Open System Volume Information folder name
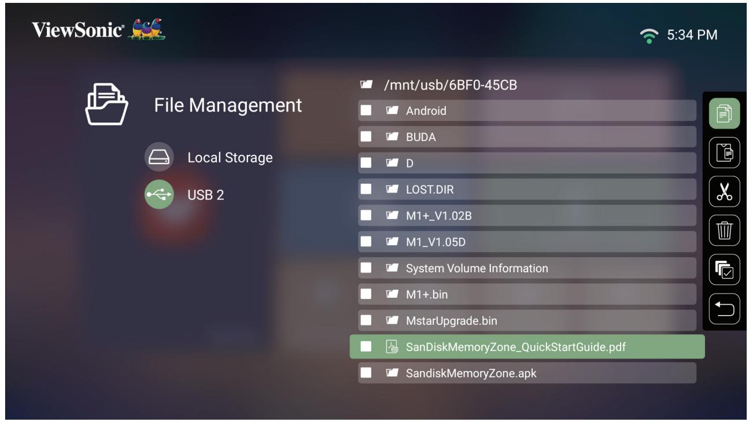Image resolution: width=749 pixels, height=422 pixels. point(477,268)
